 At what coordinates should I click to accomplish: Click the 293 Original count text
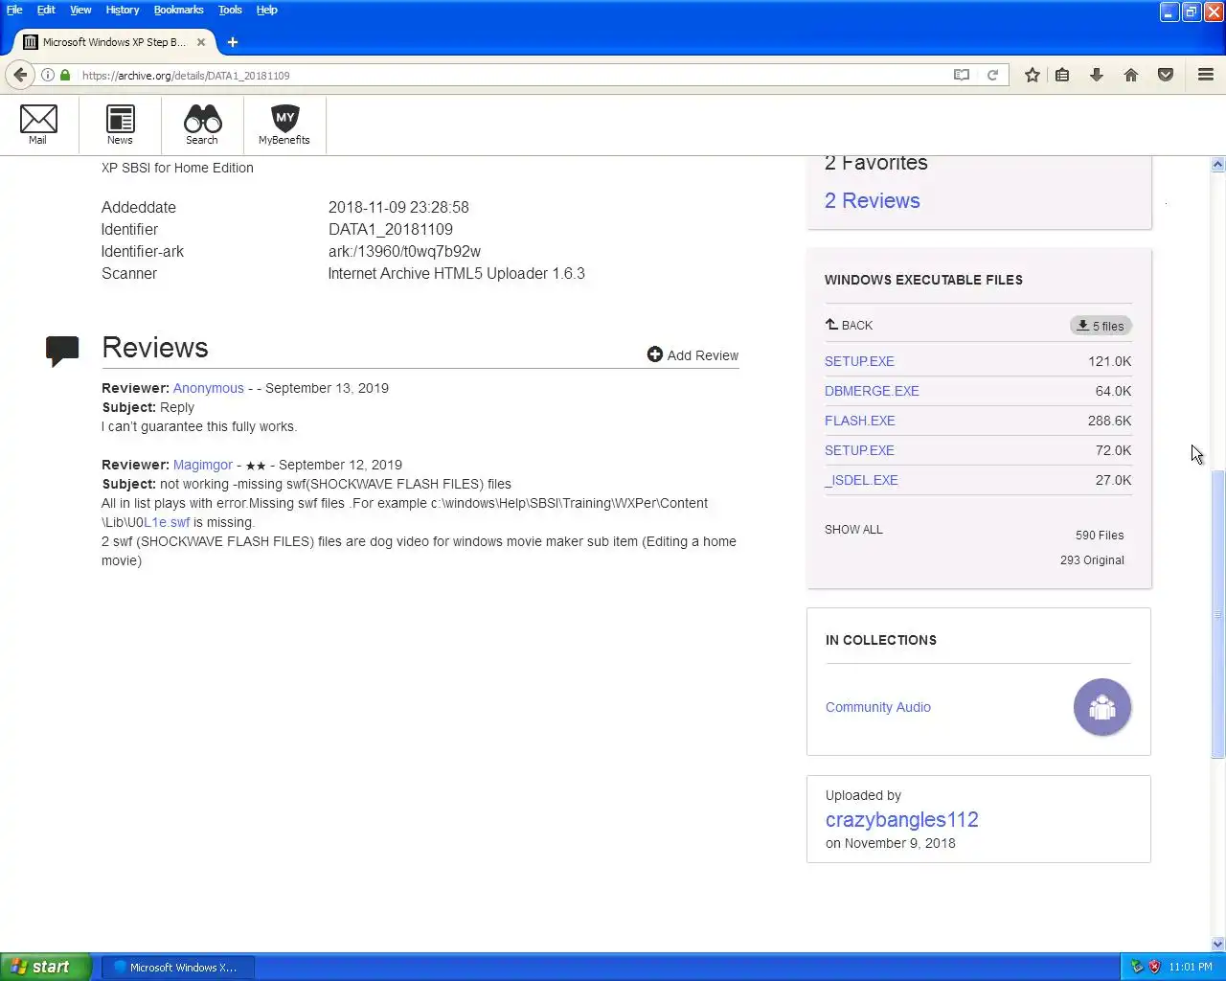click(x=1092, y=560)
